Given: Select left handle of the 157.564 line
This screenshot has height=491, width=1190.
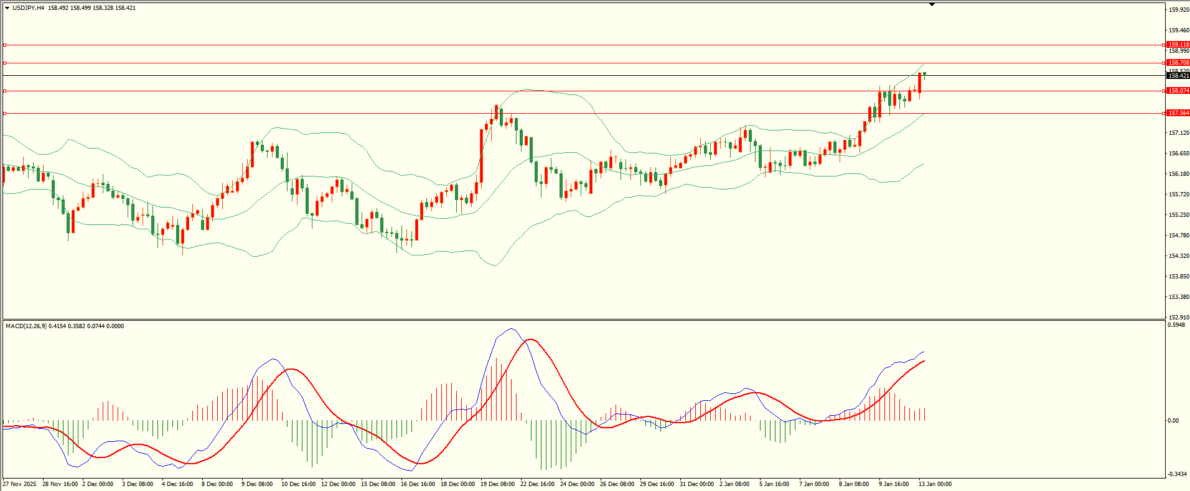Looking at the screenshot, I should [5, 113].
